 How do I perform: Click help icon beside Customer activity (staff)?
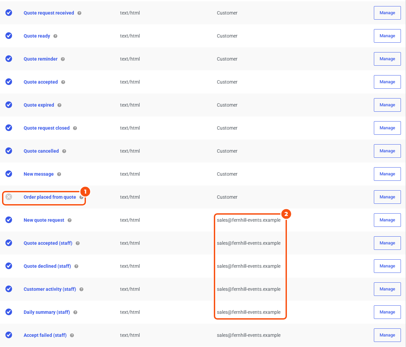[82, 289]
